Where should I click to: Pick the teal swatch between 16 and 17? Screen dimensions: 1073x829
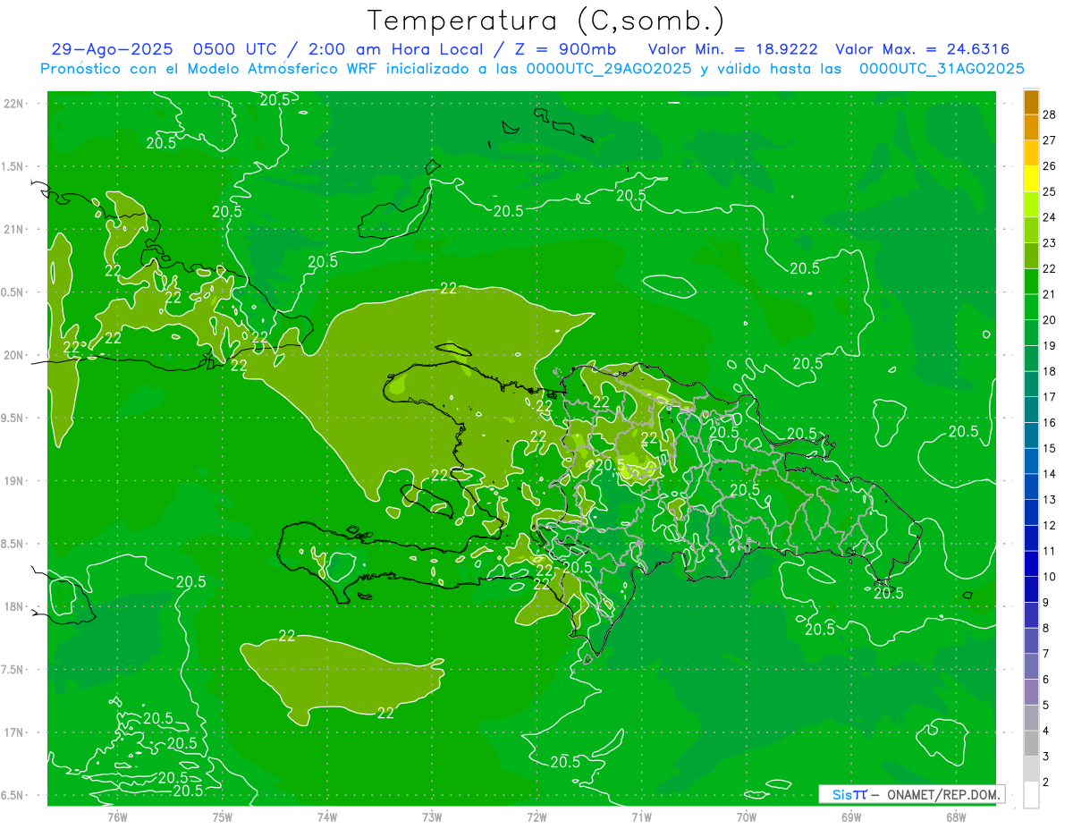tap(1031, 410)
